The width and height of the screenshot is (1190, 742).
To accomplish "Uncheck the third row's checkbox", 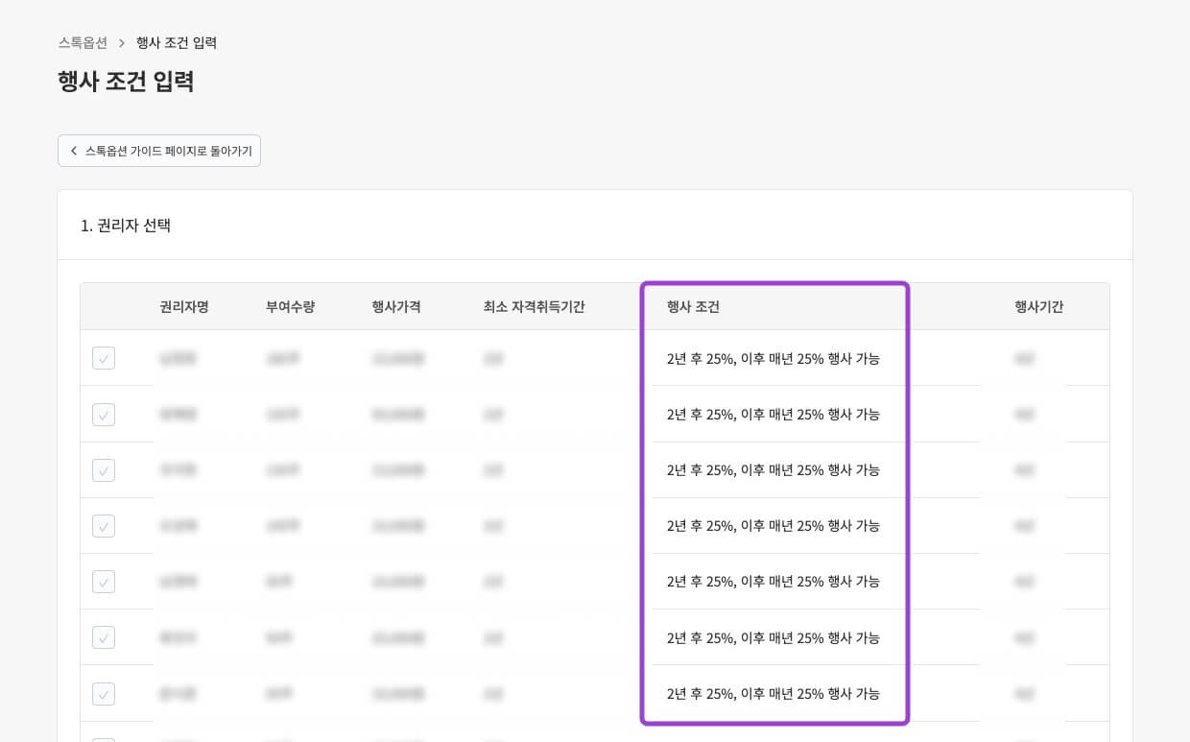I will tap(104, 470).
